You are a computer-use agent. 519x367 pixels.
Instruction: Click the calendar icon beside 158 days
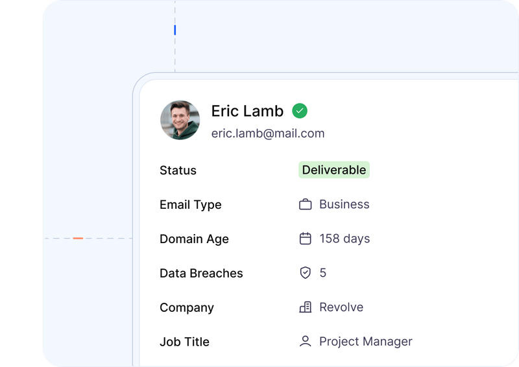pos(305,239)
